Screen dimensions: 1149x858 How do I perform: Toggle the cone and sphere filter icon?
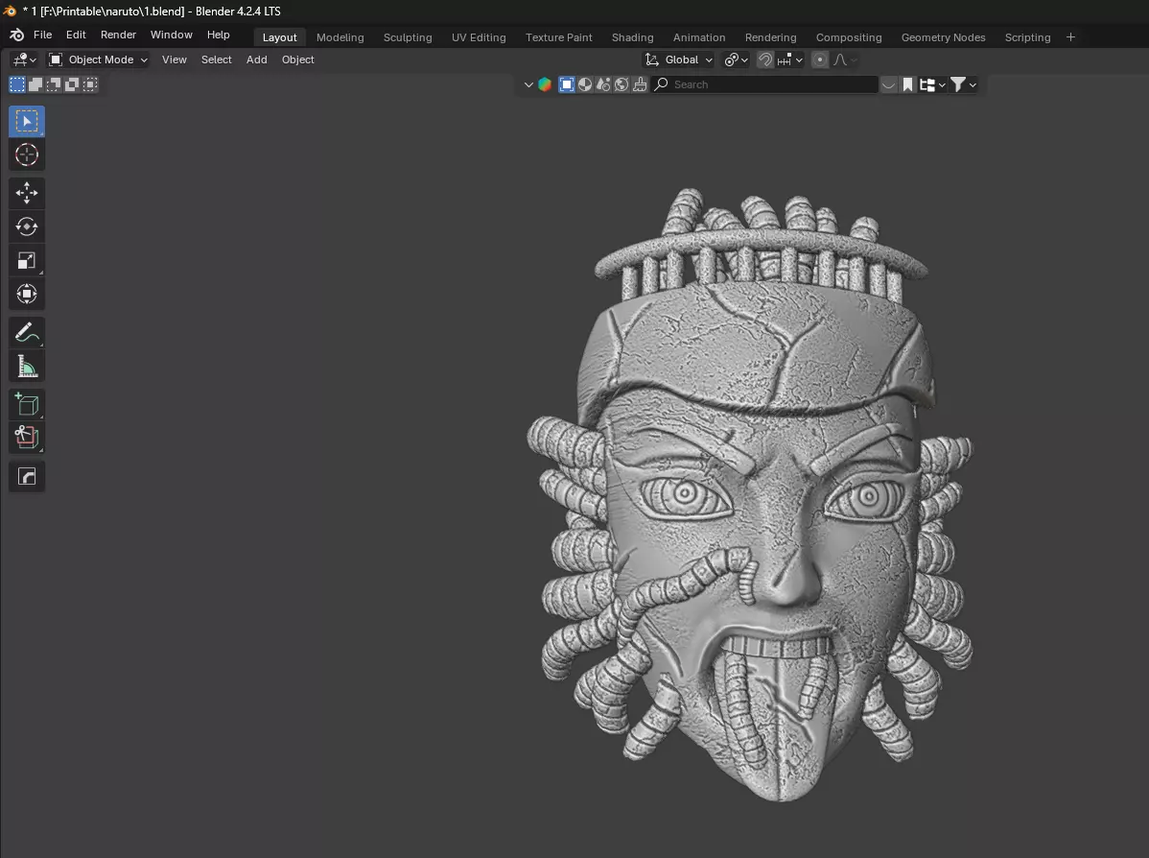[603, 85]
